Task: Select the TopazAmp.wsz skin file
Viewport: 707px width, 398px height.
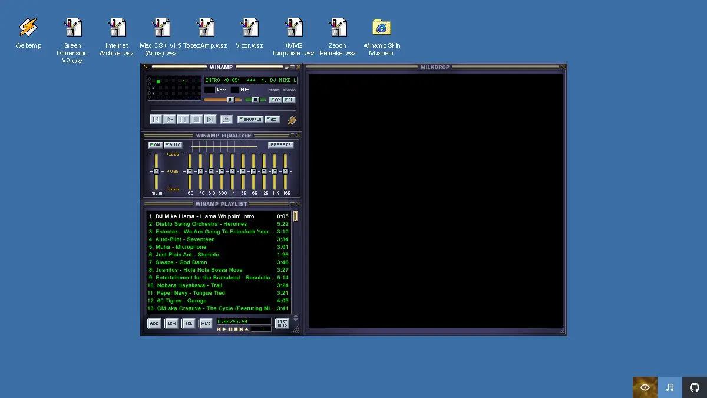Action: (205, 33)
